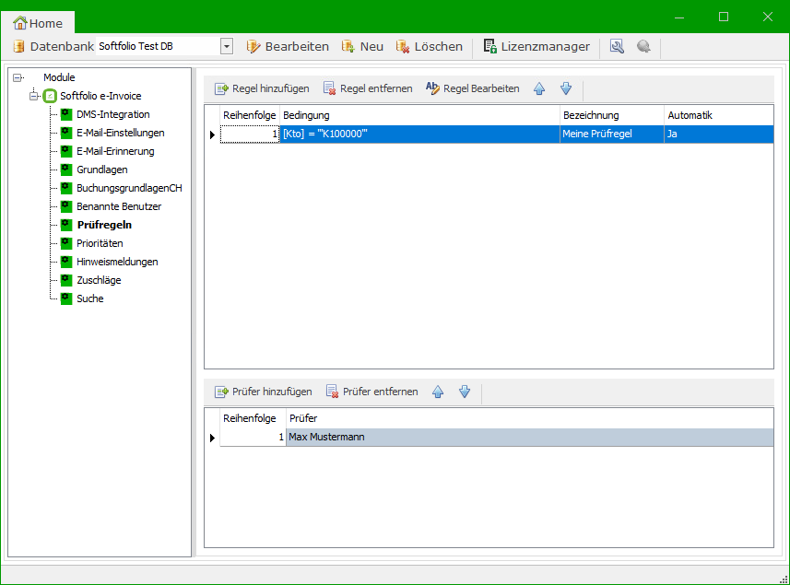Click the Bearbeiten toolbar button
The width and height of the screenshot is (790, 585).
pos(288,46)
